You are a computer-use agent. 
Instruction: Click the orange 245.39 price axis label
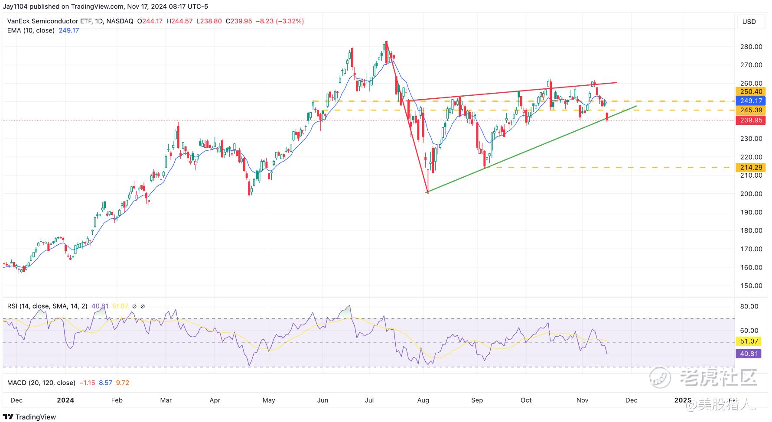751,110
